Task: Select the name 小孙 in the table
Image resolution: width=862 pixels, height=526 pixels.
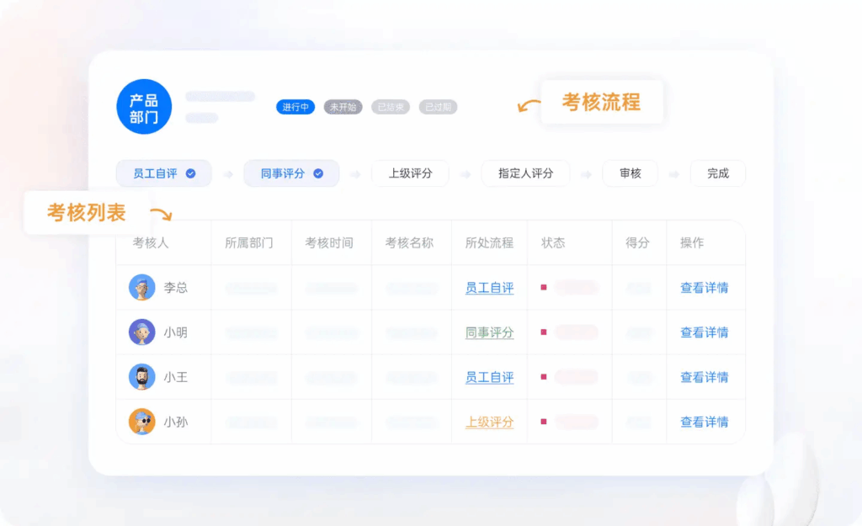Action: tap(176, 422)
